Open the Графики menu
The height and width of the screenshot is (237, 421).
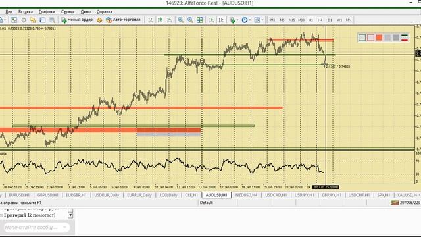tap(47, 12)
